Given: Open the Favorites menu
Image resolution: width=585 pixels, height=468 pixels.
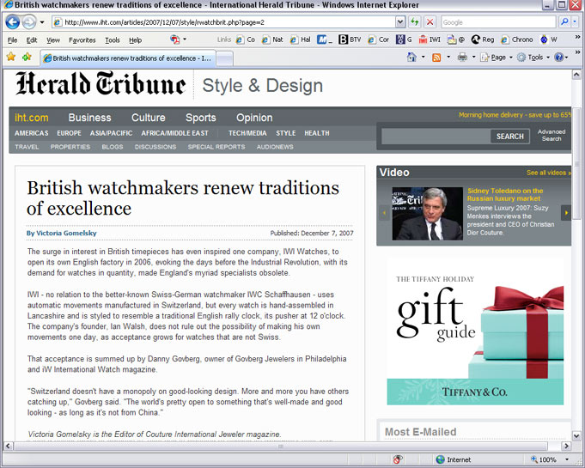Looking at the screenshot, I should tap(82, 40).
